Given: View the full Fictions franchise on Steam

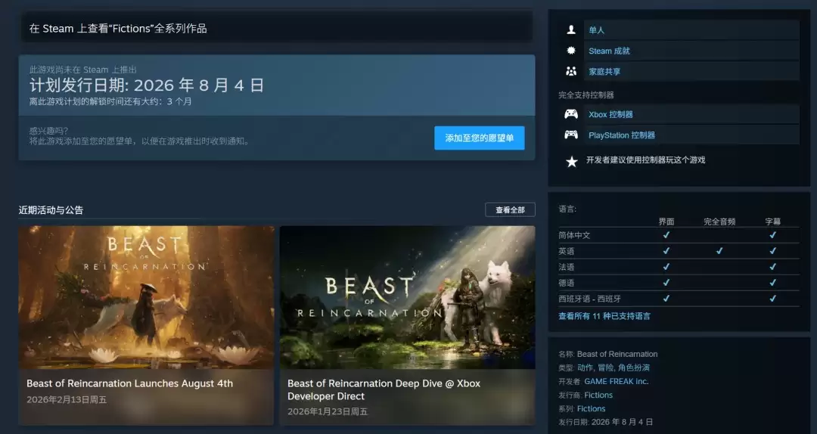Looking at the screenshot, I should (x=118, y=29).
